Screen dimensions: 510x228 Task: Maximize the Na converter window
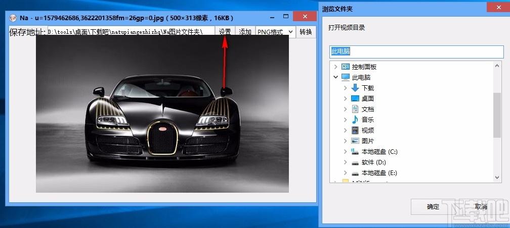[286, 16]
